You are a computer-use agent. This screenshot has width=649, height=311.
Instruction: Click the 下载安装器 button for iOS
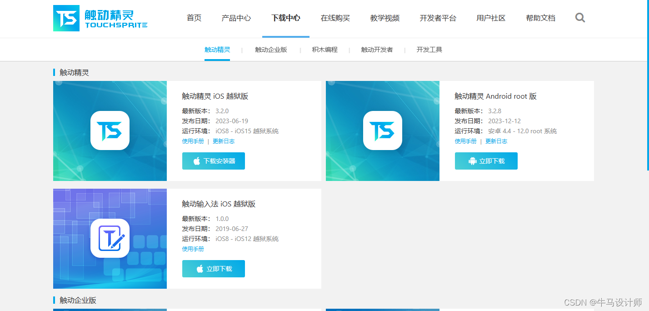point(214,161)
